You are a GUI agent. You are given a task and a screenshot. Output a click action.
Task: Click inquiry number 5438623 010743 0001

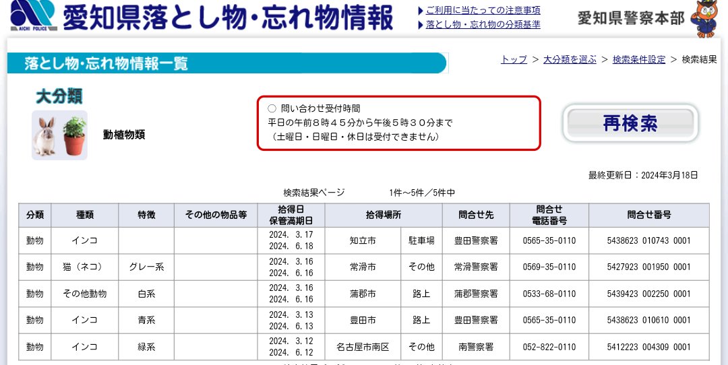(x=649, y=240)
